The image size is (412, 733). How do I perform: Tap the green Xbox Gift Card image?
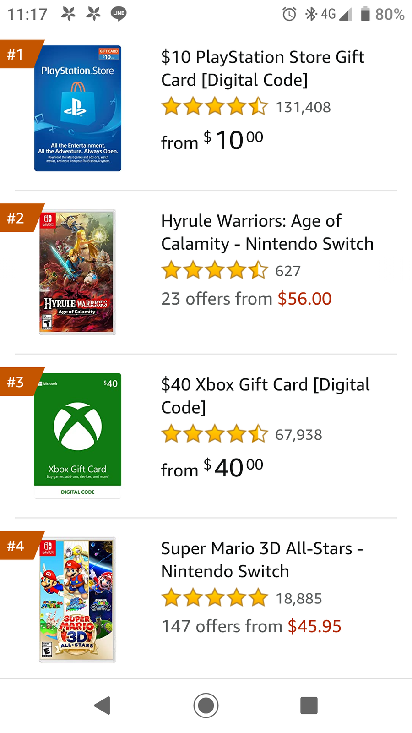coord(78,435)
